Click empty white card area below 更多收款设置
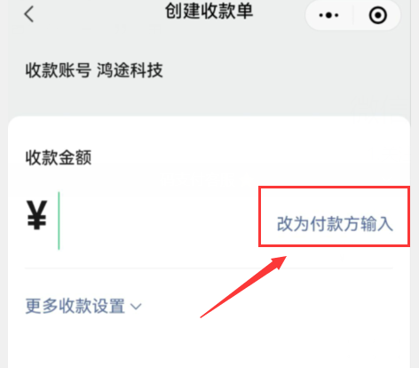Screen dimensions: 419x368 coord(209,344)
